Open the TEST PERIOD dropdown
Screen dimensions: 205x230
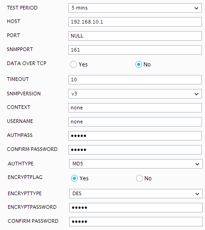pyautogui.click(x=135, y=8)
